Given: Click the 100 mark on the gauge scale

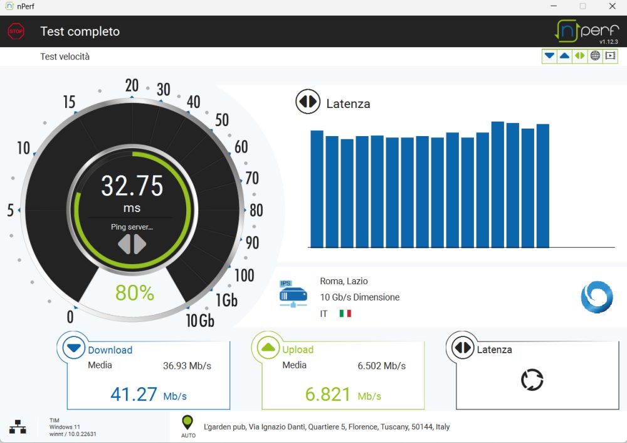Looking at the screenshot, I should pyautogui.click(x=245, y=275).
